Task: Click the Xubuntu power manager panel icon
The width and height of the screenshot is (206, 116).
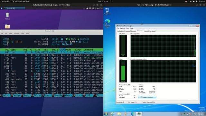Action: click(90, 8)
